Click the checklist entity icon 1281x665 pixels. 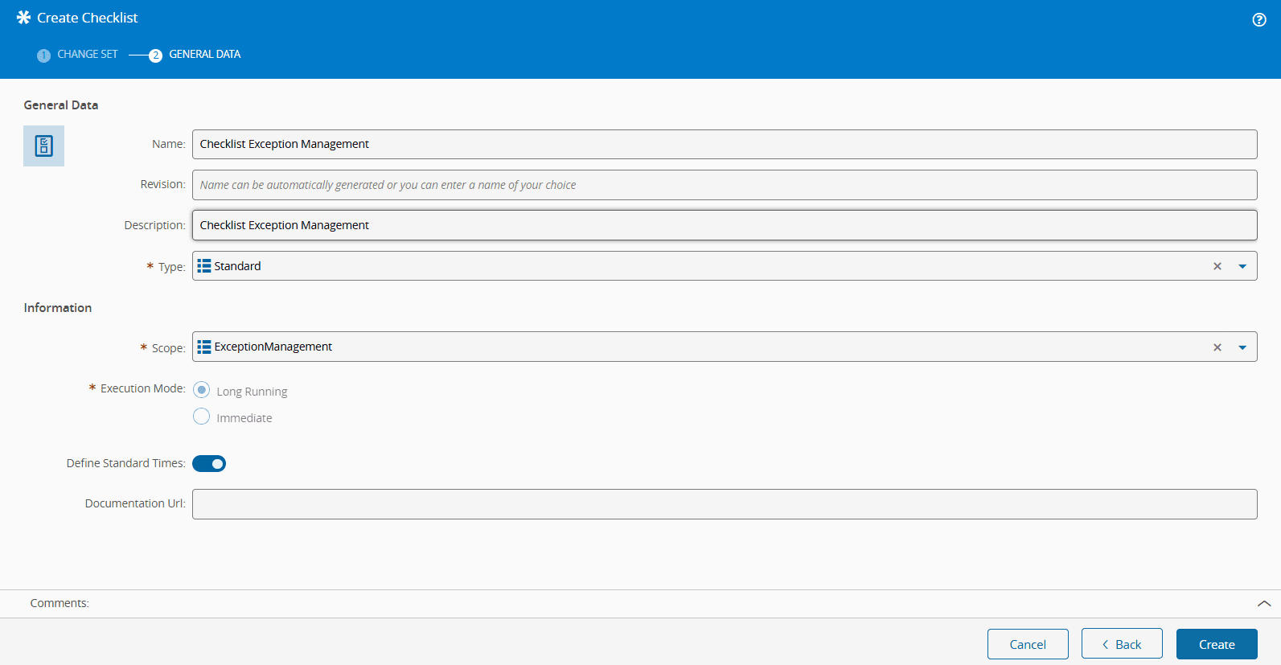tap(43, 146)
